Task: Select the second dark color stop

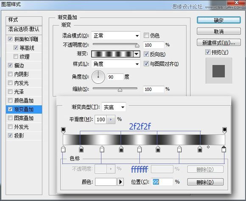Action: [121, 149]
